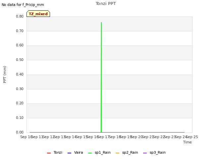The image size is (212, 159).
Task: Click the Sep 10 x-axis label
Action: [26, 137]
